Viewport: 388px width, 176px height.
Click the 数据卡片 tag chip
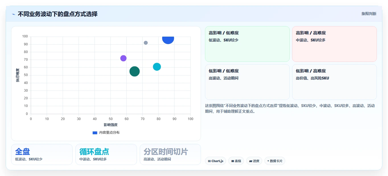point(275,161)
